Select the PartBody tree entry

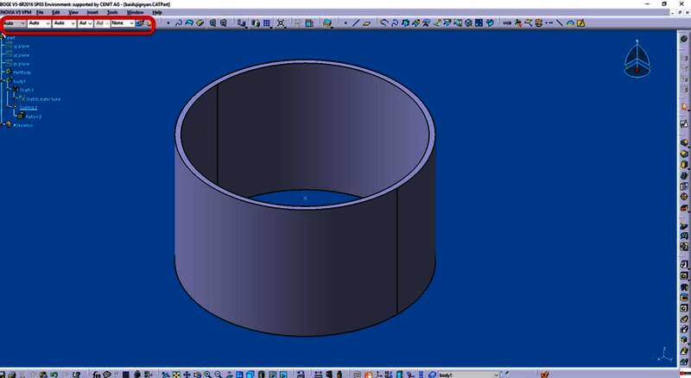(22, 72)
